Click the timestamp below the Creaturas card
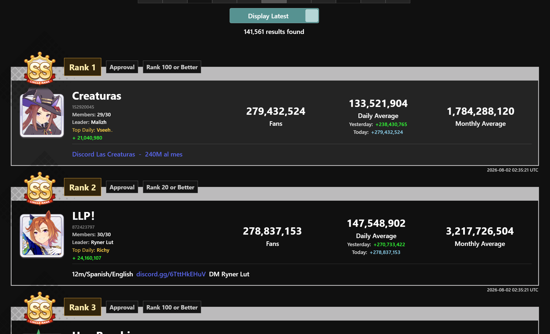 click(513, 170)
